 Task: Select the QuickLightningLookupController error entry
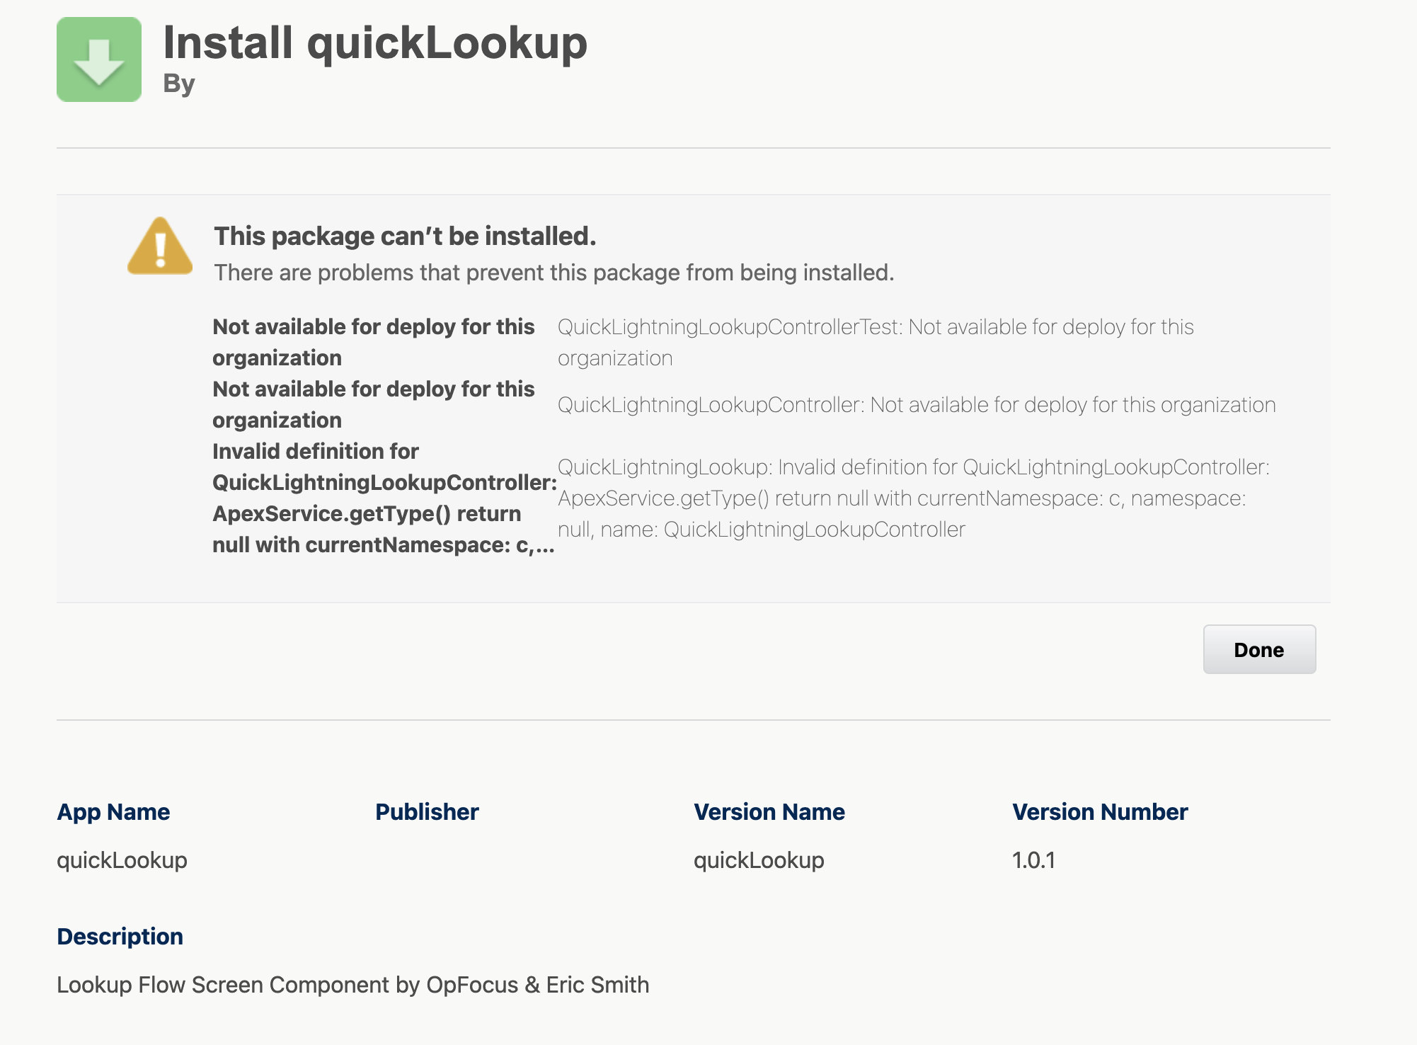pos(917,406)
